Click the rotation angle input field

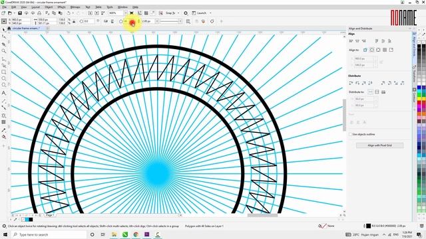point(89,21)
